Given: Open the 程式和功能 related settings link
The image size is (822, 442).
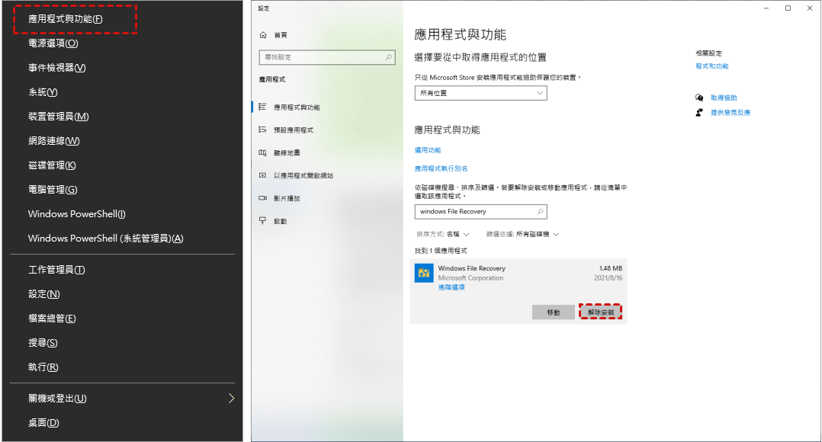Looking at the screenshot, I should pos(712,66).
